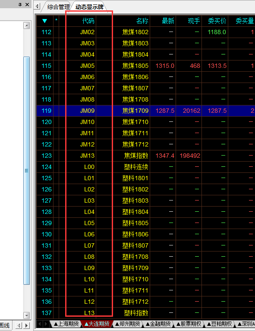
Task: Open the 郑州期货 market tab
Action: click(128, 324)
